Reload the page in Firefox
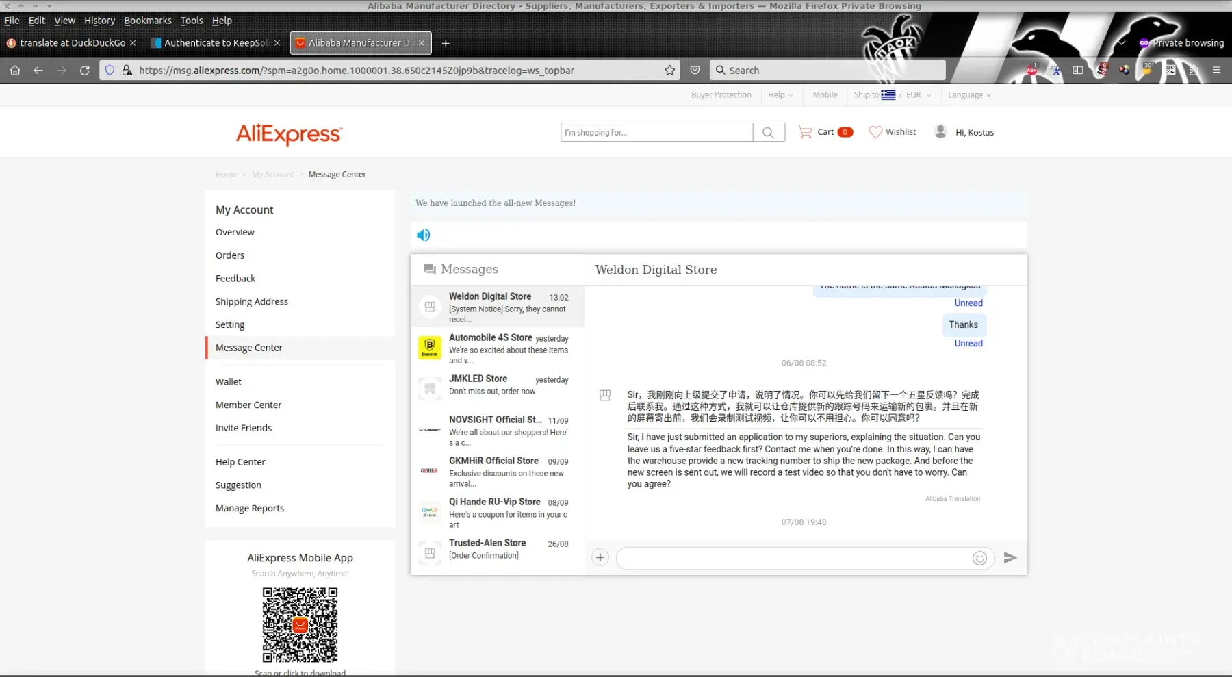Viewport: 1232px width, 677px height. pyautogui.click(x=85, y=71)
